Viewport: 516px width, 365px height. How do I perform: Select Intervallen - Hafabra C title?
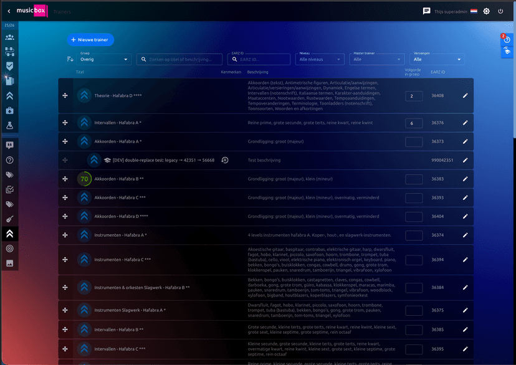[120, 349]
